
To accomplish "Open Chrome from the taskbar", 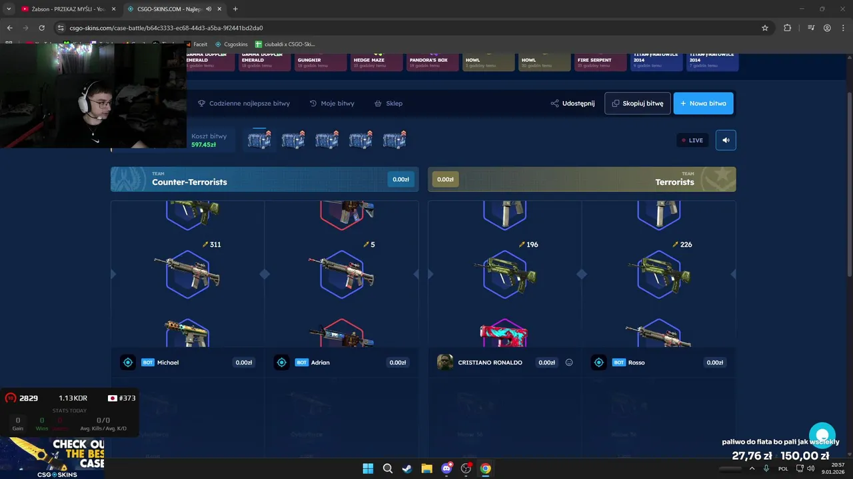I will pos(486,468).
